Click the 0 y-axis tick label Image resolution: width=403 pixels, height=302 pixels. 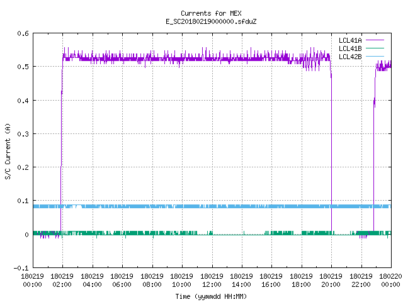pyautogui.click(x=26, y=235)
